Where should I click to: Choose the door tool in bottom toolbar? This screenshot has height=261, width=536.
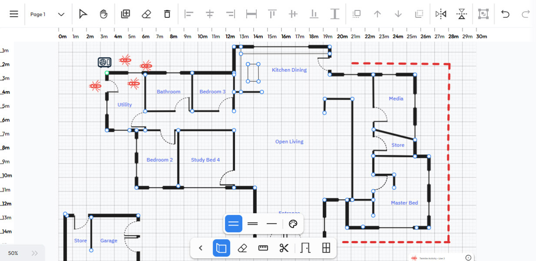(305, 248)
